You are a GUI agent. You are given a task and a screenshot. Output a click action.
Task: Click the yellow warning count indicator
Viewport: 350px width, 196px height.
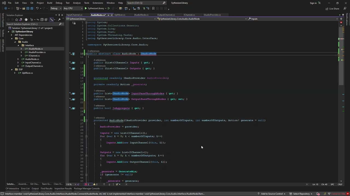pyautogui.click(x=95, y=184)
